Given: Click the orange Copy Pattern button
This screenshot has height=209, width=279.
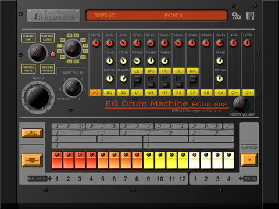Looking at the screenshot, I should (x=32, y=133).
